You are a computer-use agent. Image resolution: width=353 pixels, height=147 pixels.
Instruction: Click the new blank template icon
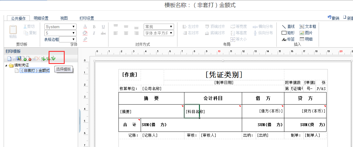point(9,58)
